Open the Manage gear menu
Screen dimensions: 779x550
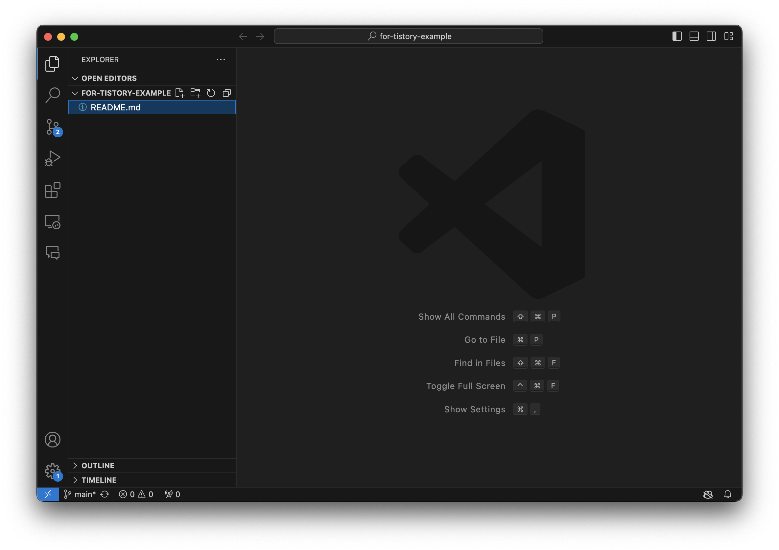[52, 471]
